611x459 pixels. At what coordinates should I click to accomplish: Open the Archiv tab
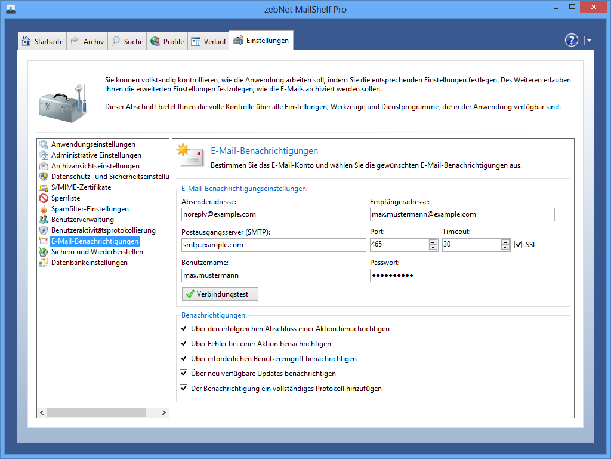click(x=87, y=41)
